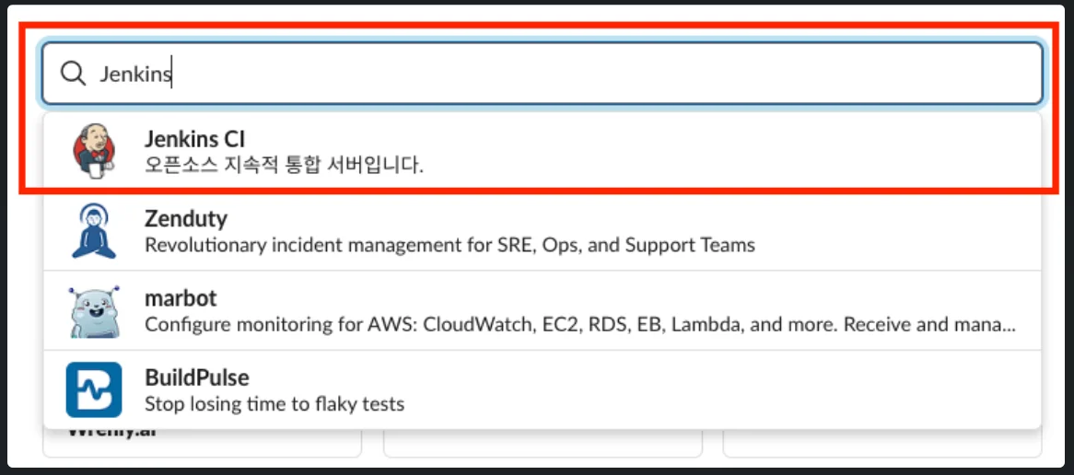The height and width of the screenshot is (475, 1074).
Task: Click the truncated ellipsis ending marbot's description
Action: pyautogui.click(x=1009, y=327)
